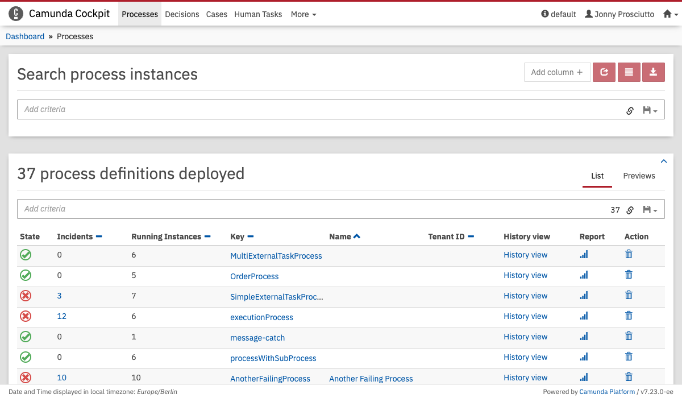Open the More navigation dropdown
682x398 pixels.
point(303,14)
